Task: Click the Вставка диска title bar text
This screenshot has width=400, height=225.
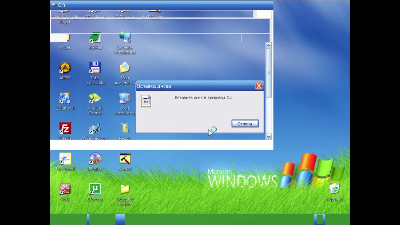Action: (x=154, y=86)
